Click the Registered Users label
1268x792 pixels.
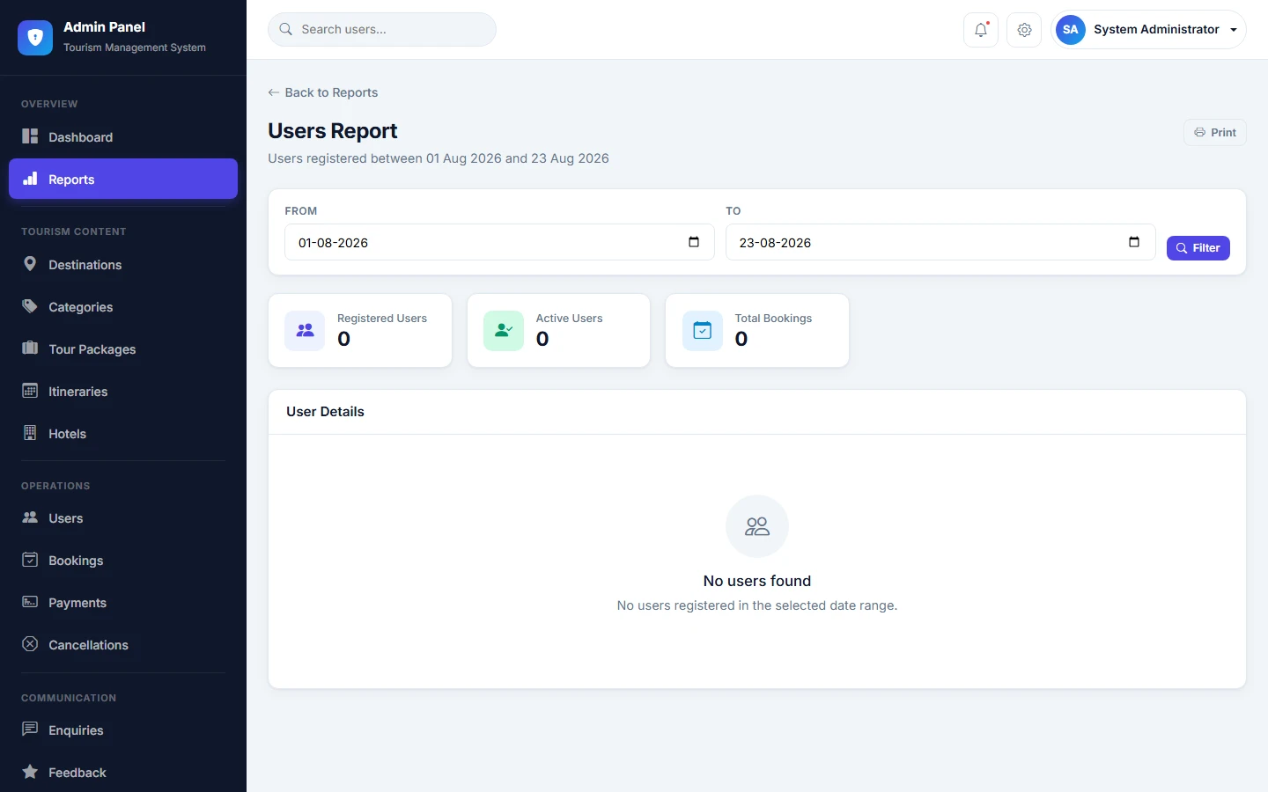(382, 318)
